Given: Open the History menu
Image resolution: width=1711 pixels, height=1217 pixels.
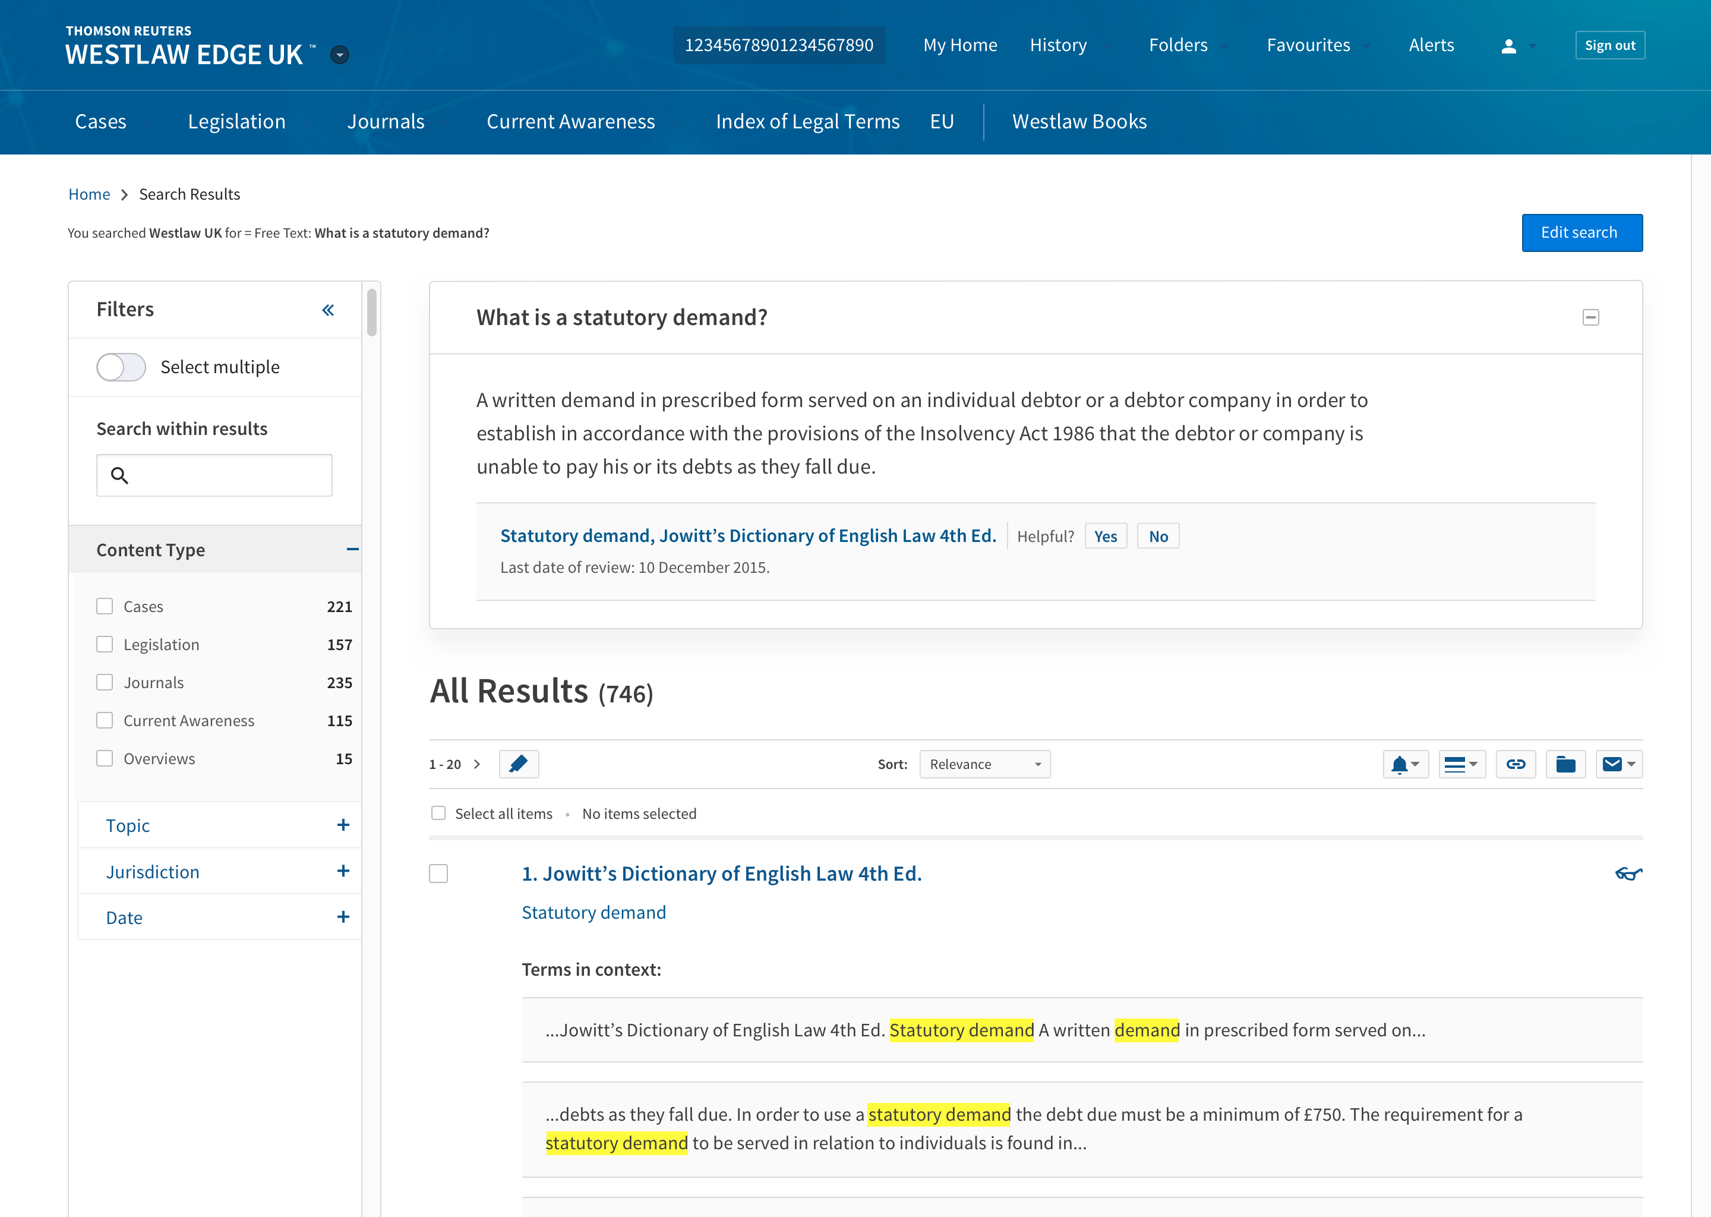Looking at the screenshot, I should [x=1057, y=45].
